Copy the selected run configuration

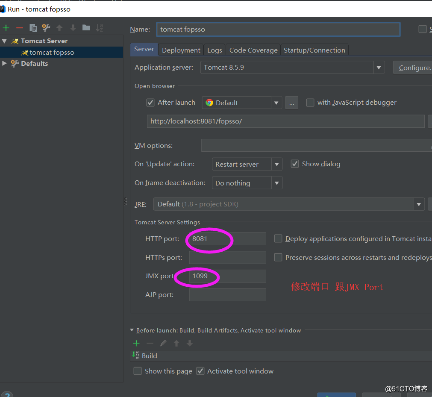(33, 28)
